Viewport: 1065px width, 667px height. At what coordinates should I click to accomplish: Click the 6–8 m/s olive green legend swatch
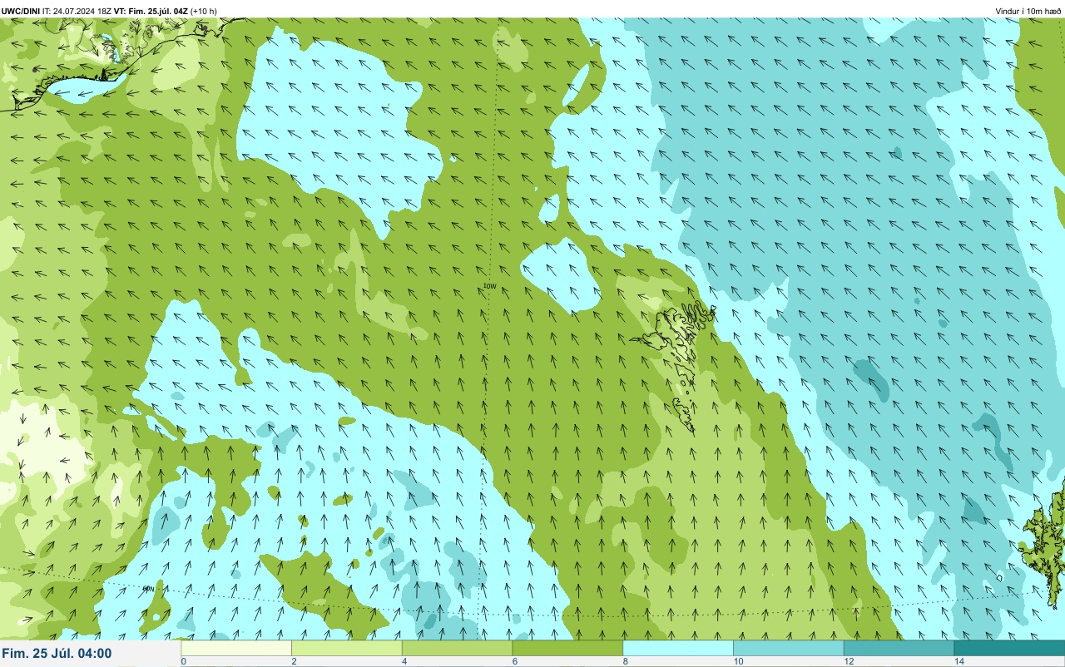[x=567, y=649]
